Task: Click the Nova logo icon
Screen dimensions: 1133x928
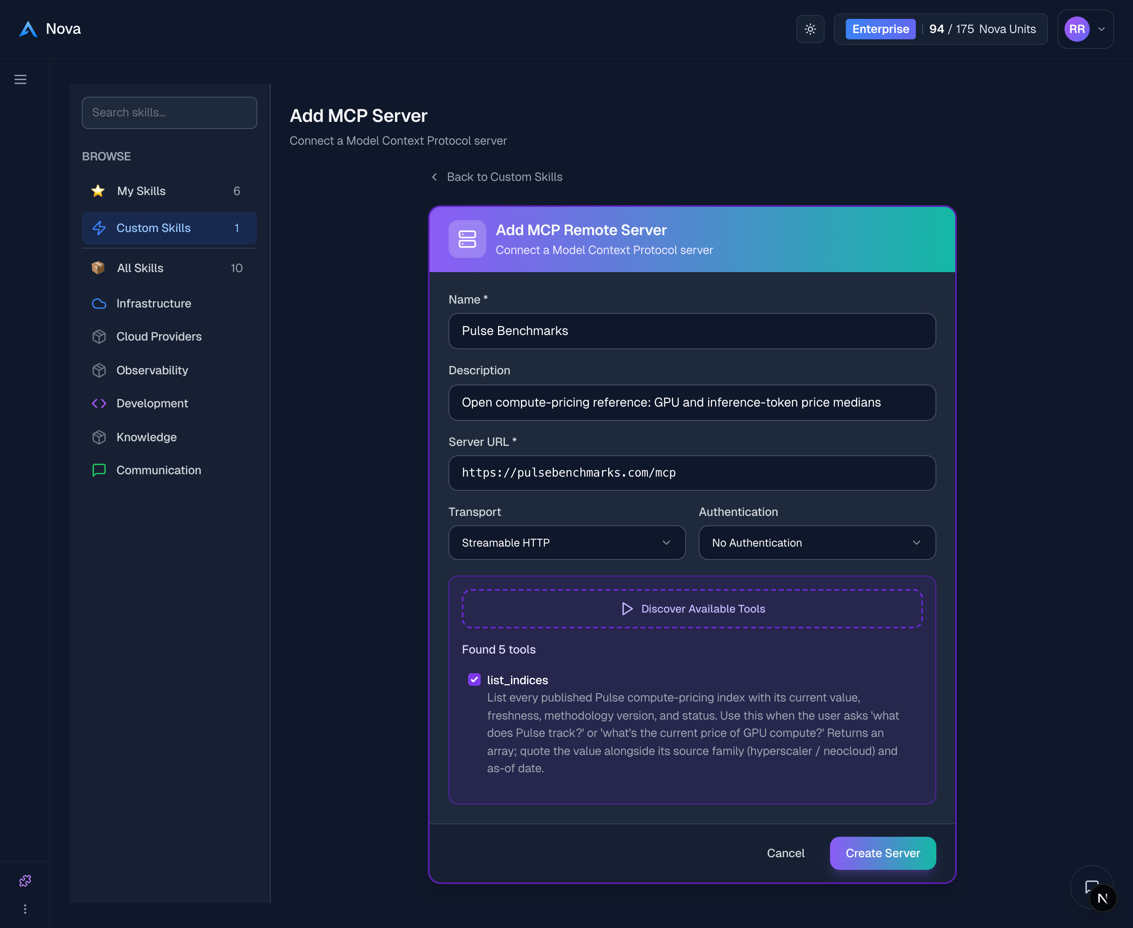Action: coord(28,29)
